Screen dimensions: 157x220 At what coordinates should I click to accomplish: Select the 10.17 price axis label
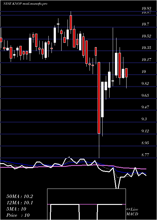pos(146,60)
